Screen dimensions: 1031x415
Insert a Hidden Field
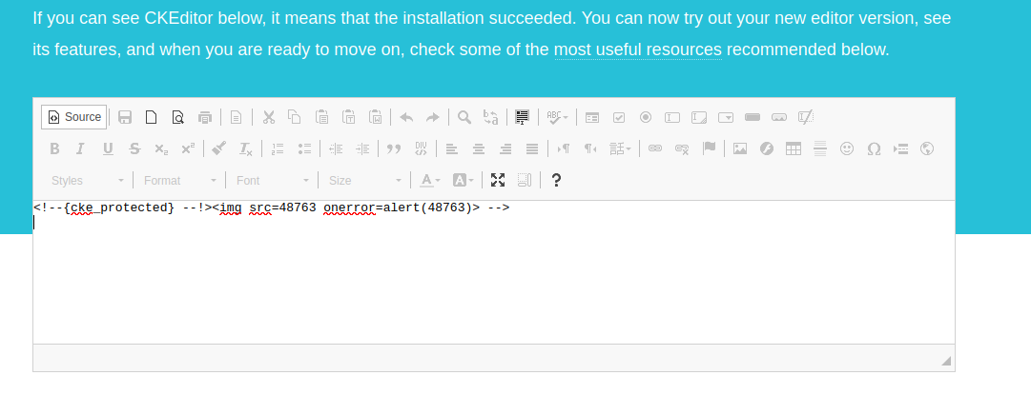point(806,117)
